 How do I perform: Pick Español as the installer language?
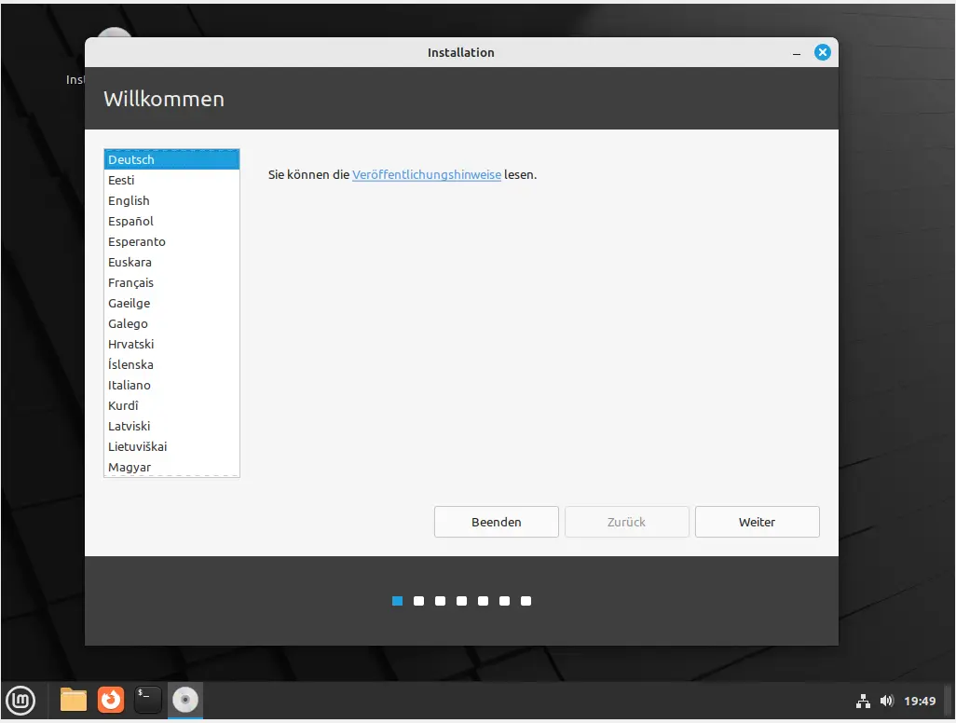tap(130, 221)
